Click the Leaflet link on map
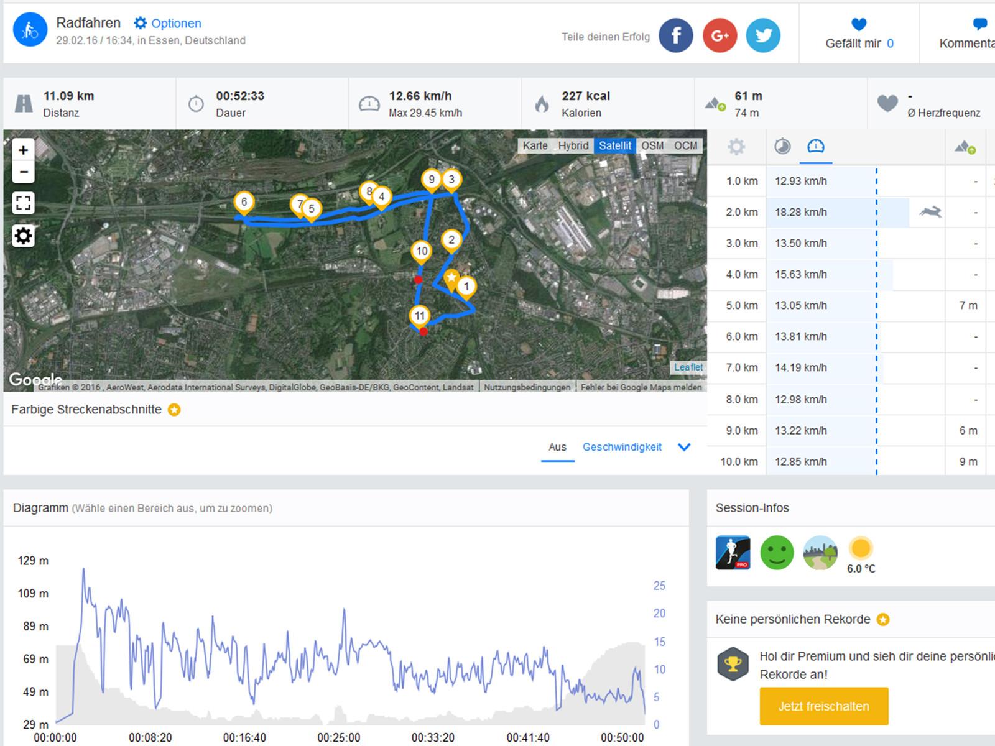Screen dimensions: 995x746 pyautogui.click(x=688, y=367)
